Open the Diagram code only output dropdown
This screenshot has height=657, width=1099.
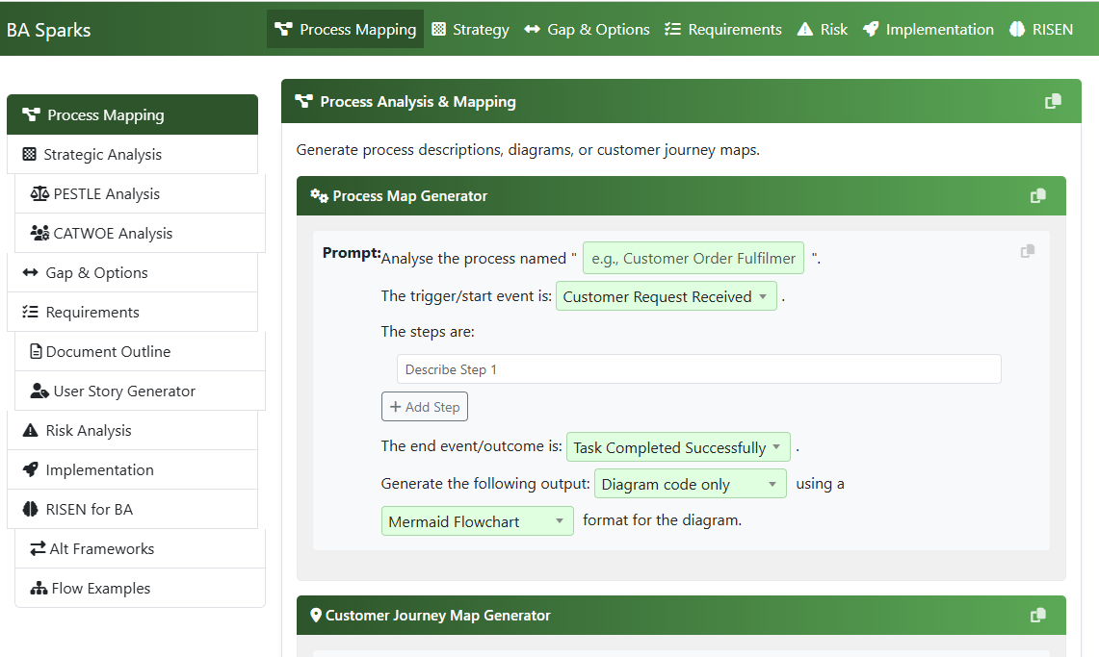pyautogui.click(x=691, y=484)
